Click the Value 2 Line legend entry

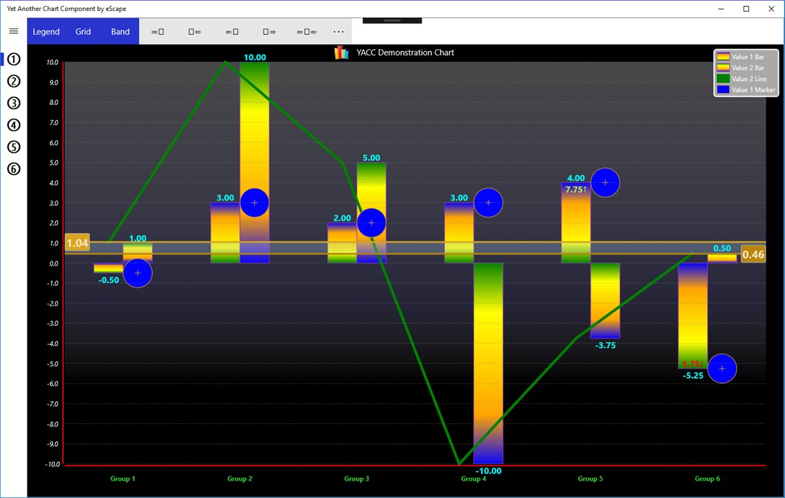click(746, 79)
